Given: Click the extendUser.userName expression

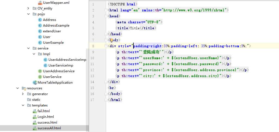Looking at the screenshot, I should [195, 58].
